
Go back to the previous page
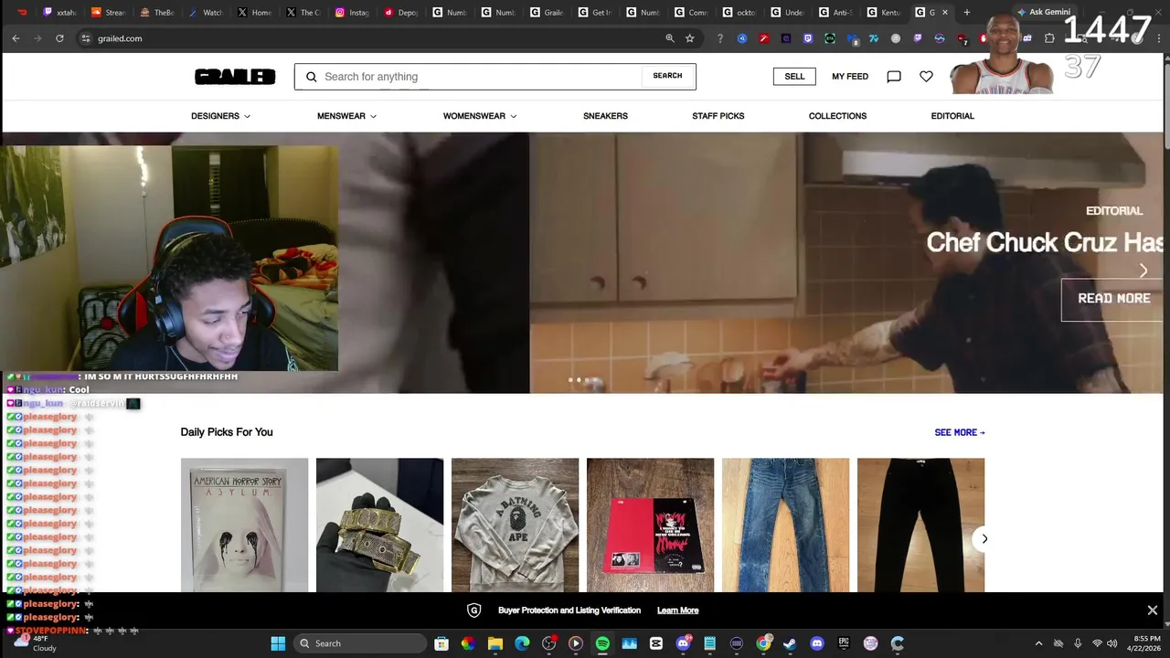[16, 38]
